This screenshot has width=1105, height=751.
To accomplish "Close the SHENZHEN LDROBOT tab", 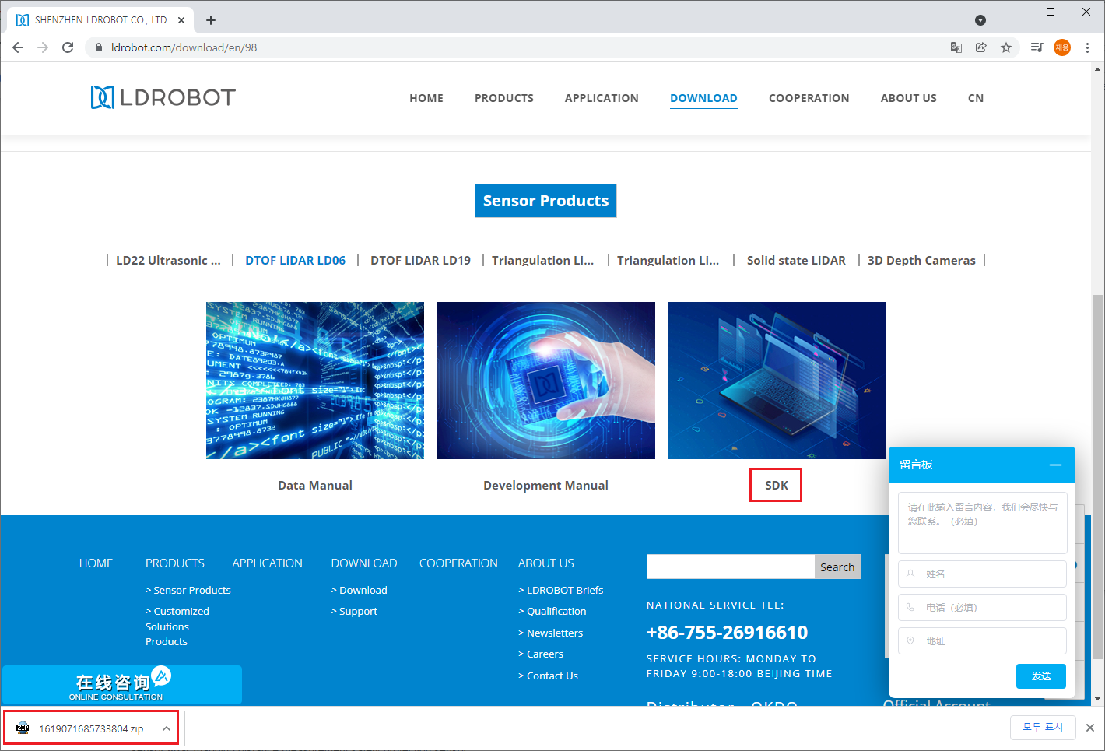I will pyautogui.click(x=182, y=20).
